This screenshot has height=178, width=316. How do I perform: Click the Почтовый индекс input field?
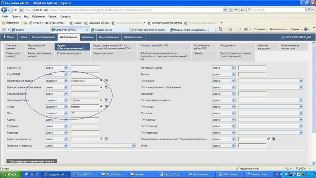click(x=252, y=68)
